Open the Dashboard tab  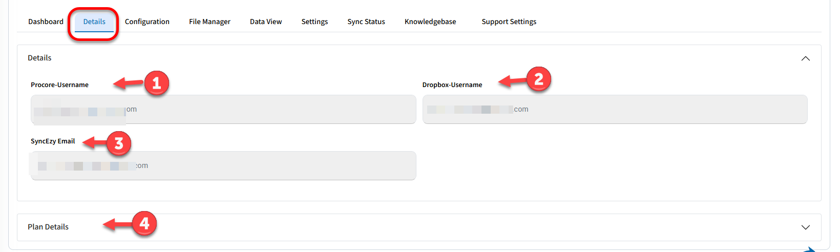[x=46, y=22]
